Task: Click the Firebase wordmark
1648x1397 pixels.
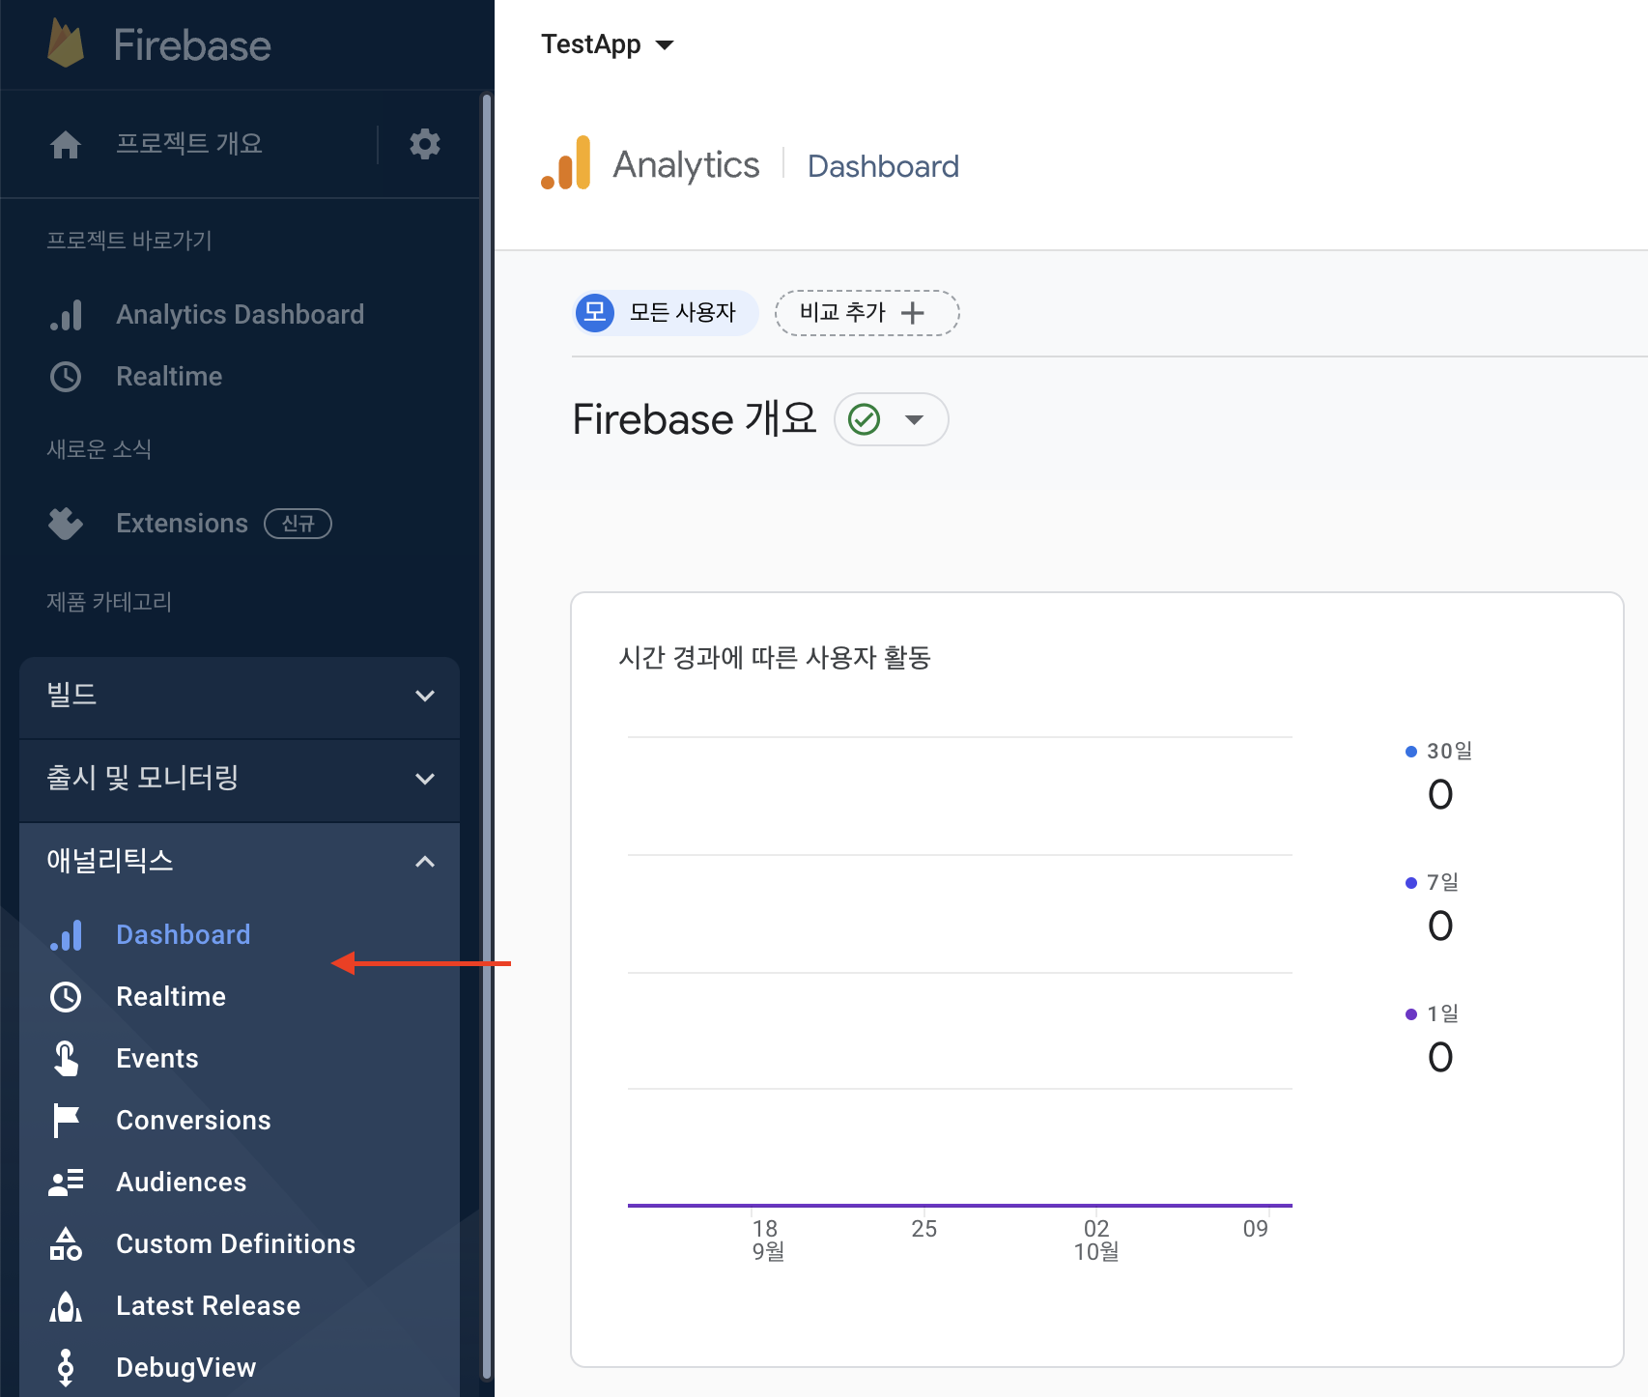Action: 192,45
